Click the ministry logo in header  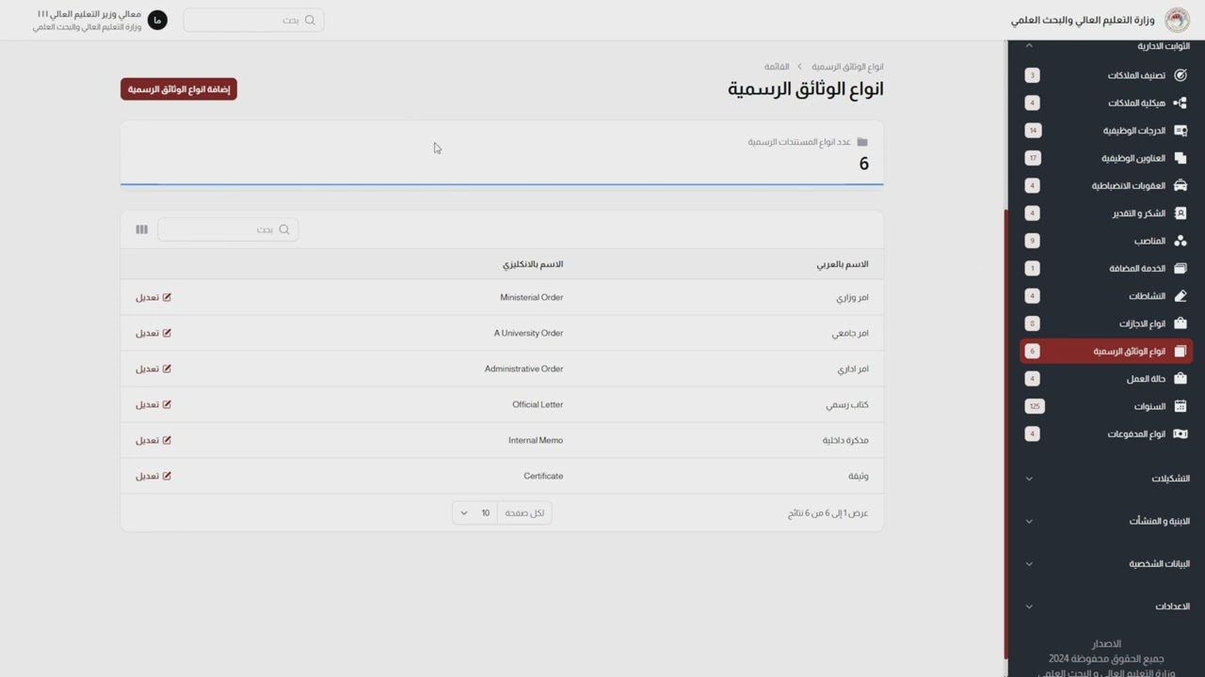(x=1177, y=20)
